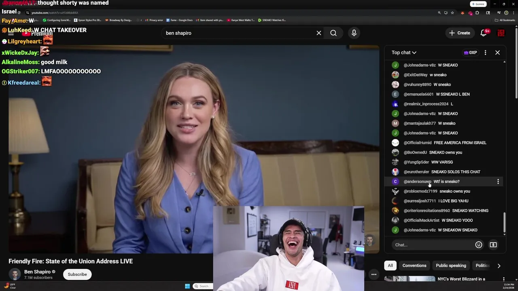The height and width of the screenshot is (291, 518).
Task: Click the Create button
Action: (x=459, y=33)
